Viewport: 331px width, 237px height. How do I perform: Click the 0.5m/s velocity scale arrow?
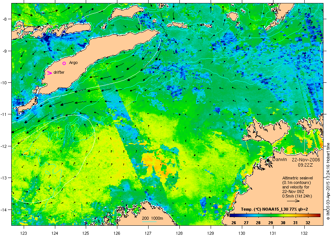293,201
